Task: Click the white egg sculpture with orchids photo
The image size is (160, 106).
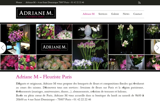Action: 90,32
